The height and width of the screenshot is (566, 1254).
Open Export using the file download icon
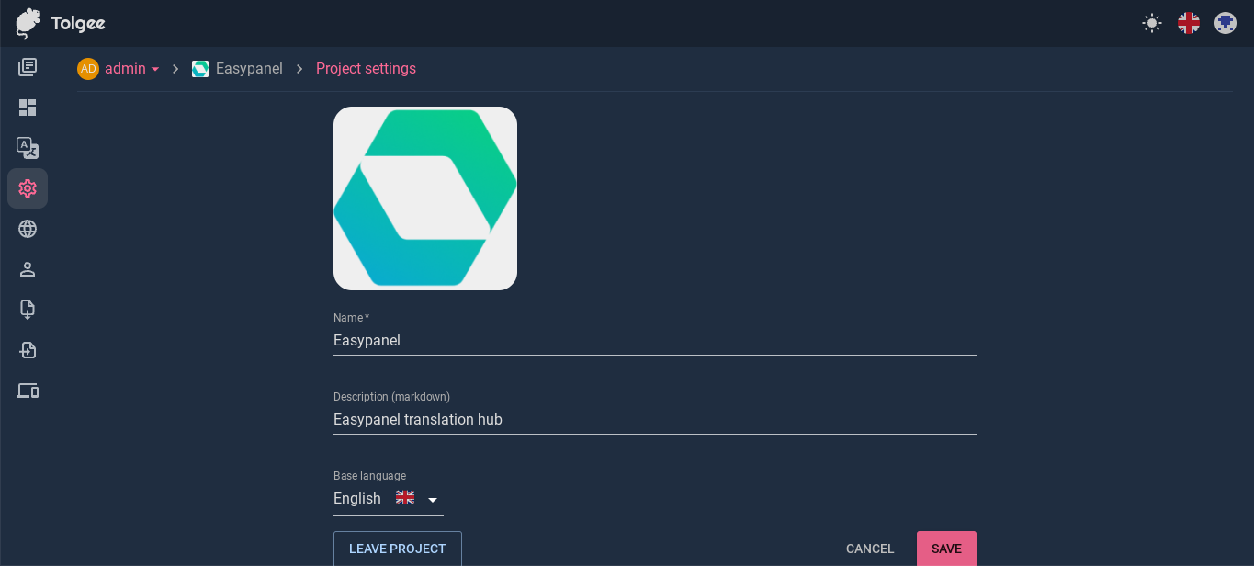(28, 310)
